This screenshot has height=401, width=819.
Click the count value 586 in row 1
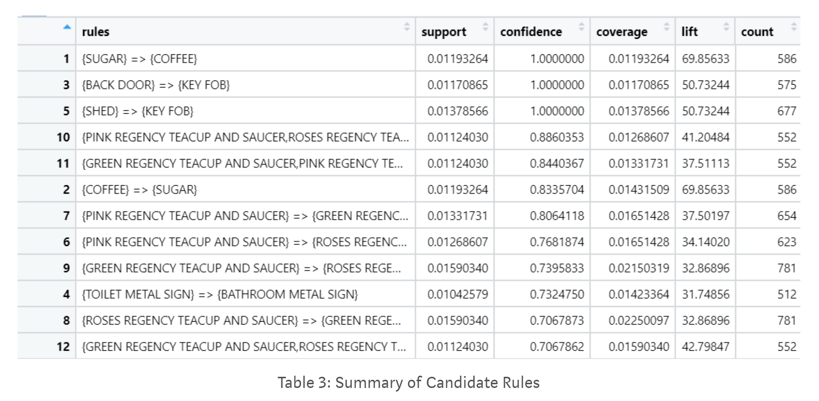pyautogui.click(x=787, y=59)
